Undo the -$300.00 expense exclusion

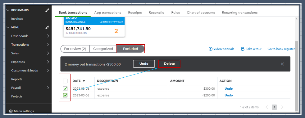[229, 89]
